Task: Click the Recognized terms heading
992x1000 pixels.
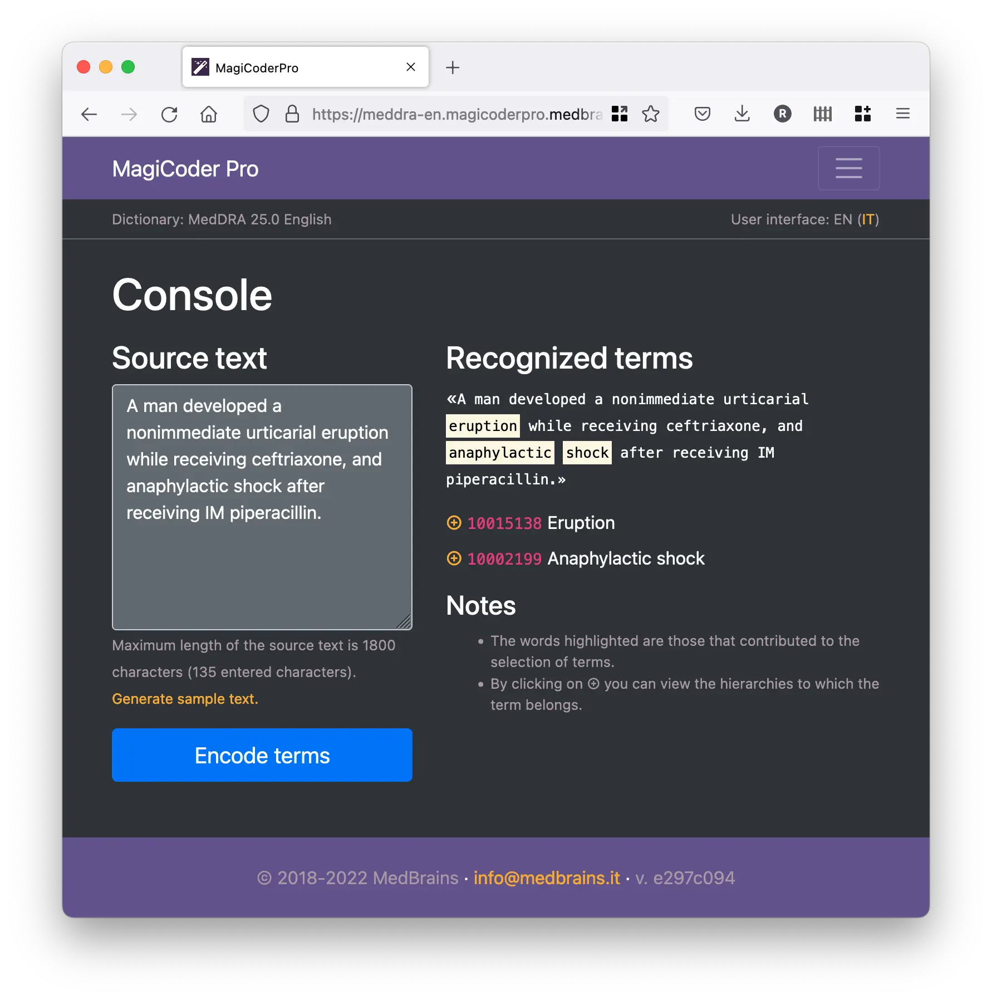Action: tap(569, 357)
